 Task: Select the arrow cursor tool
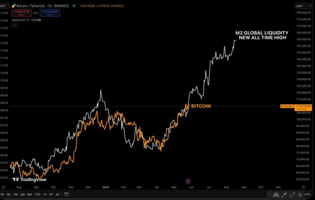[300, 194]
